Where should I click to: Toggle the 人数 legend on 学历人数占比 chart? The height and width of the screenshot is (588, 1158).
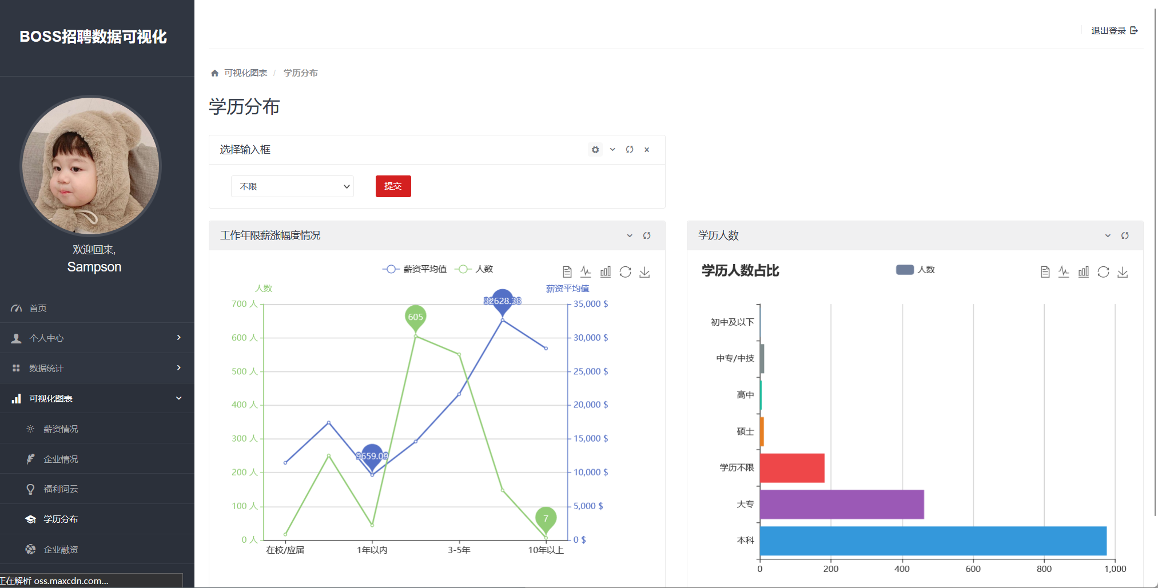point(915,269)
